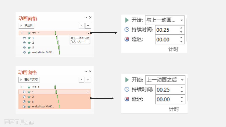Decrease lower 延迟 using the down spinner

point(182,101)
